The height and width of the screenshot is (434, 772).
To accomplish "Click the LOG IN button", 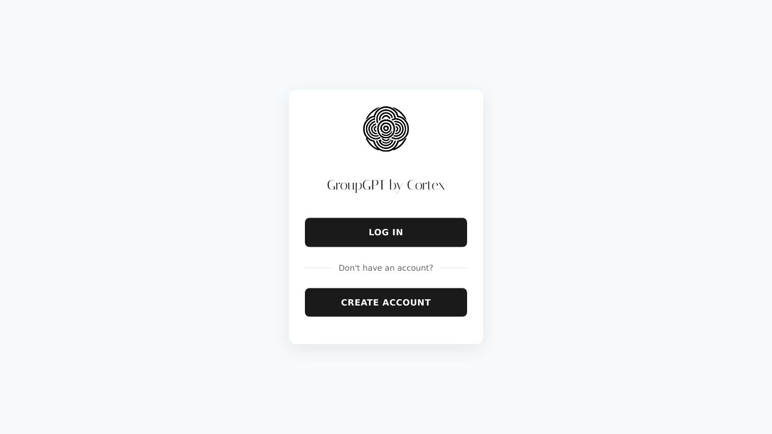I will point(386,232).
